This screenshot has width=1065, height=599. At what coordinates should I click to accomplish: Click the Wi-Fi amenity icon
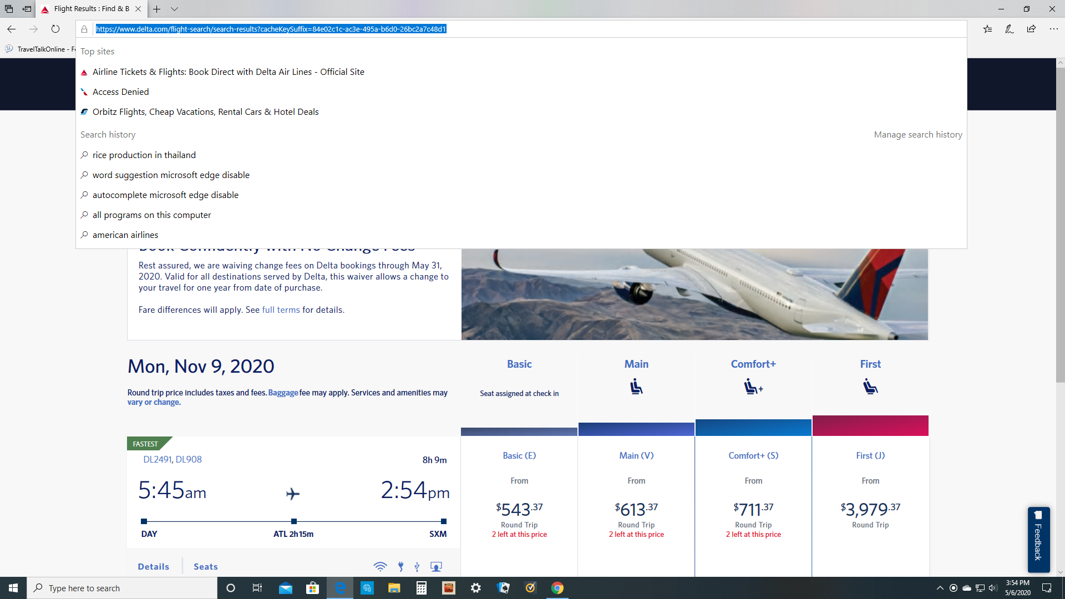click(x=380, y=566)
